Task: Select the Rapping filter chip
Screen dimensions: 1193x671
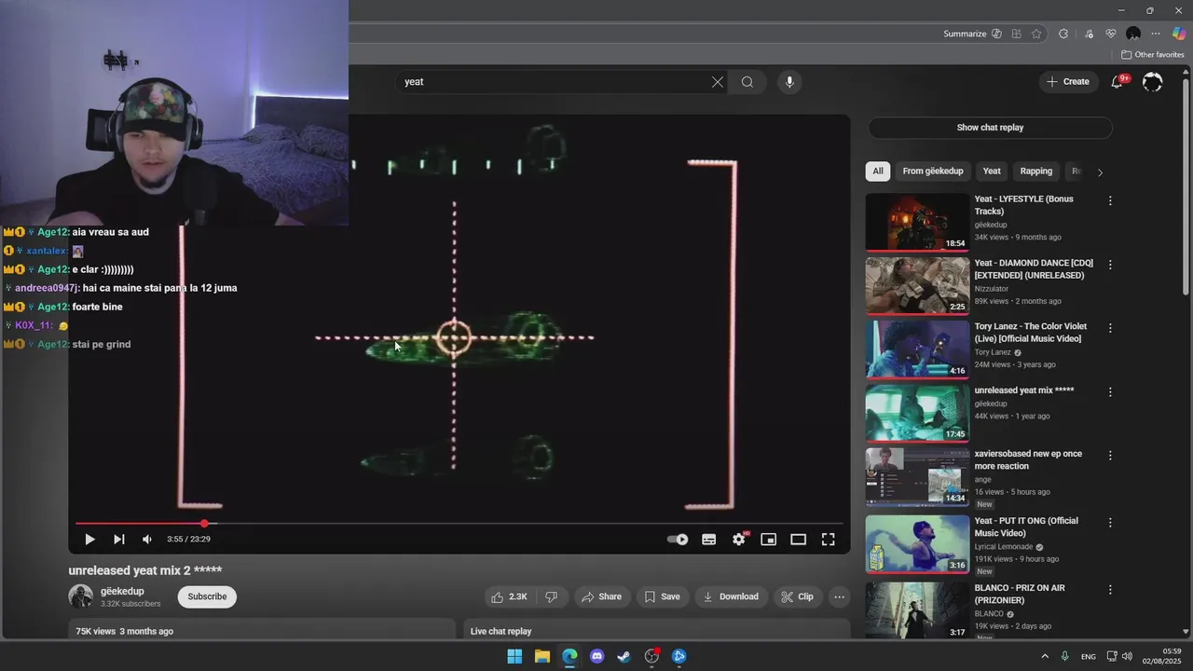Action: coord(1035,171)
